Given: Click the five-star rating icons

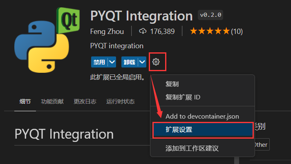Looking at the screenshot, I should point(210,31).
